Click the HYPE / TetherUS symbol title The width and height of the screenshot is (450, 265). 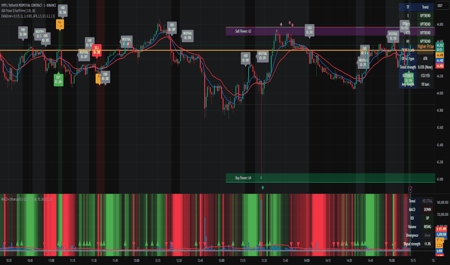pyautogui.click(x=28, y=5)
